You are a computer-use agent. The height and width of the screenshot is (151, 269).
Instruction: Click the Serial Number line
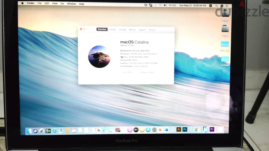point(134,66)
